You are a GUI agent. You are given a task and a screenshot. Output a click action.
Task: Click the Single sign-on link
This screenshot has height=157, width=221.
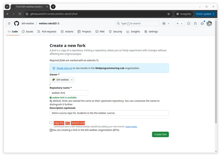point(64,68)
